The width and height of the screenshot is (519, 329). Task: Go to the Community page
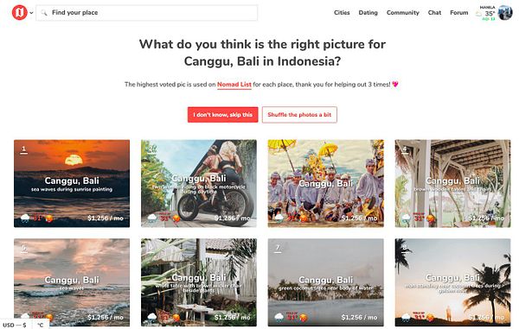tap(403, 13)
